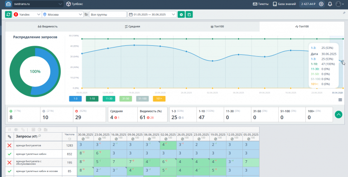This screenshot has height=177, width=348.
Task: Open the Yandex search engine dropdown
Action: (x=27, y=14)
